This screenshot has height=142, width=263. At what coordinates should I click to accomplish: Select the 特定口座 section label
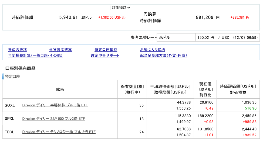[x=13, y=77]
